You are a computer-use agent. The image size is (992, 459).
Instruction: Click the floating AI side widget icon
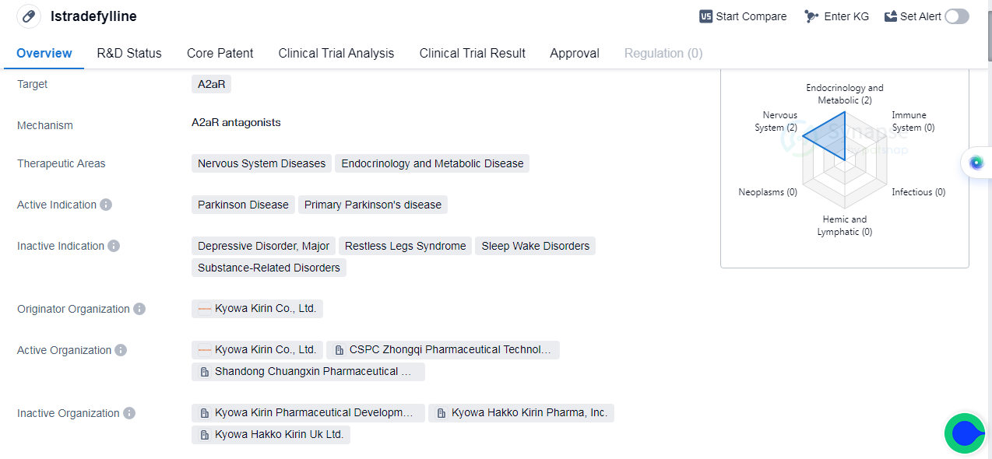pyautogui.click(x=976, y=163)
